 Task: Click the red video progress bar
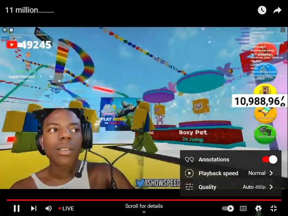(x=144, y=200)
